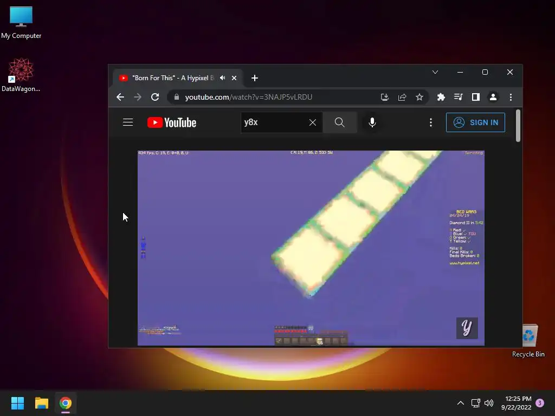This screenshot has width=555, height=416.
Task: Close the "Born For This" tab
Action: click(234, 78)
